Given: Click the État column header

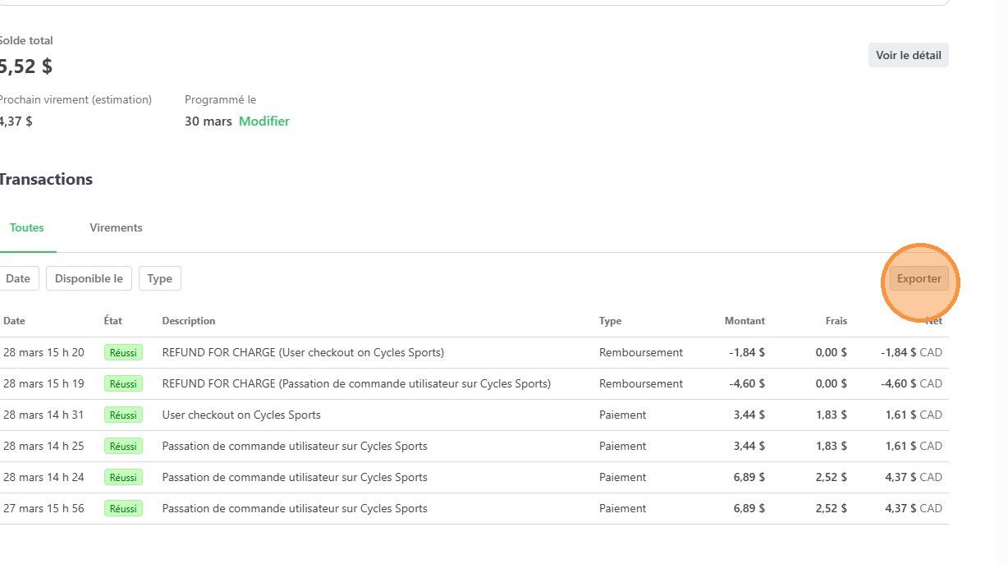Looking at the screenshot, I should [113, 321].
